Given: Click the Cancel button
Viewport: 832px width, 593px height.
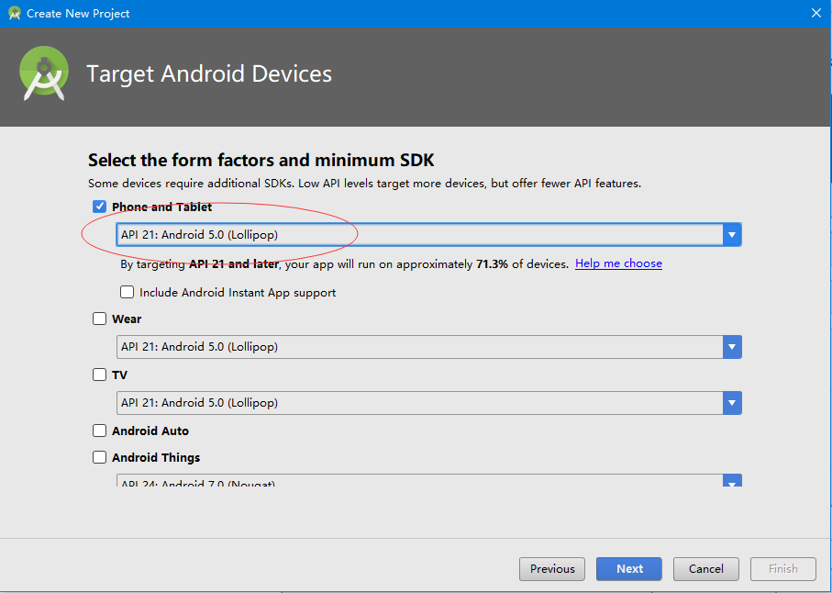Looking at the screenshot, I should click(705, 569).
